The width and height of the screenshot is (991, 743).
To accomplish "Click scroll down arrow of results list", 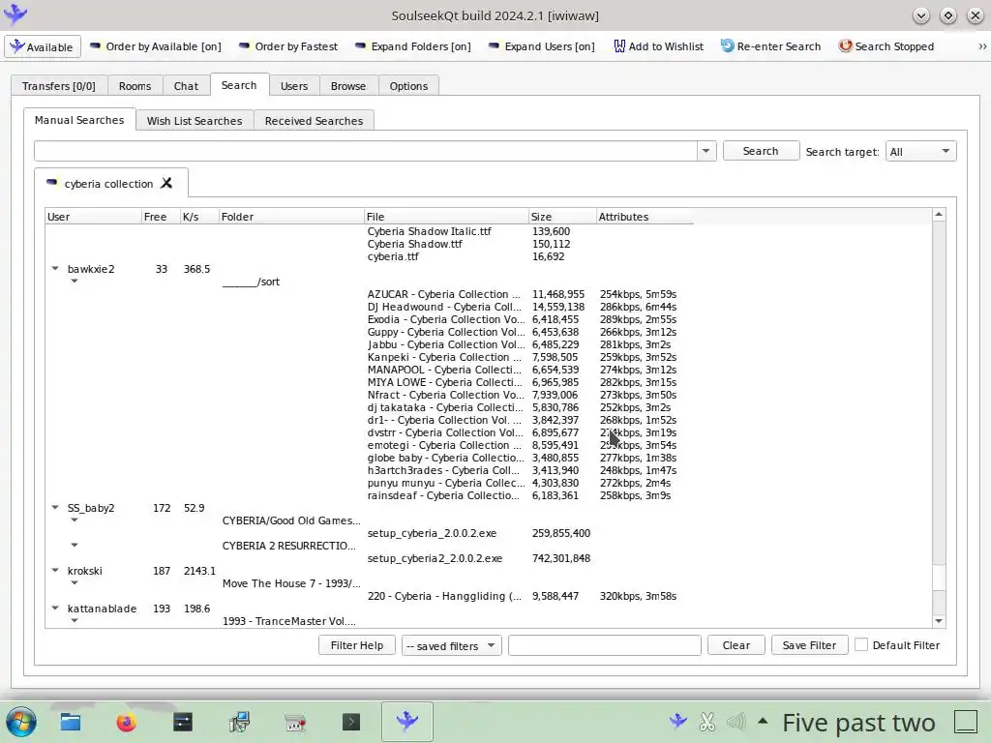I will tap(939, 621).
